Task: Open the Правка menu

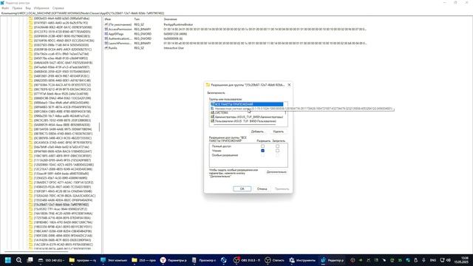Action: coord(17,8)
